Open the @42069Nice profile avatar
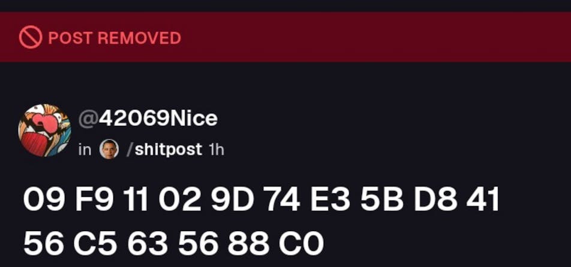 tap(44, 129)
